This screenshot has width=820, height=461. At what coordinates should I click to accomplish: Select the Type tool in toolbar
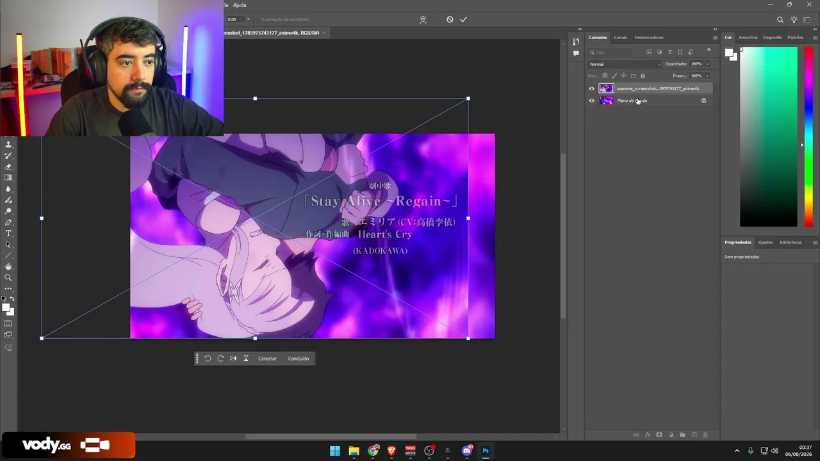point(8,233)
